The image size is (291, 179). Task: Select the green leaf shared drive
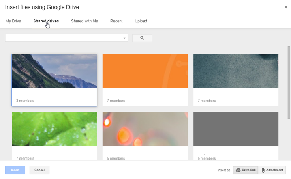pos(54,136)
